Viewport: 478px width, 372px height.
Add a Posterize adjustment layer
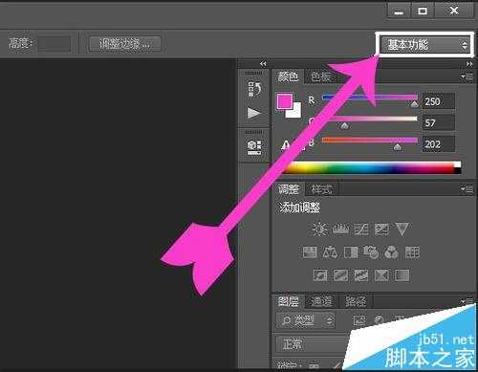coord(340,275)
